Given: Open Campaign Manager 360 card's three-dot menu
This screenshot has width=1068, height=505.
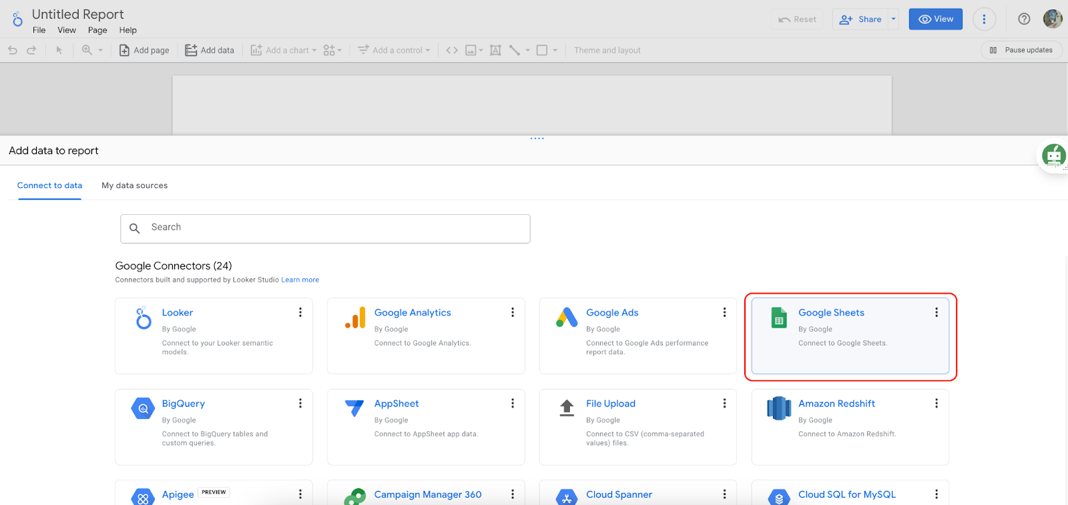Looking at the screenshot, I should tap(513, 494).
